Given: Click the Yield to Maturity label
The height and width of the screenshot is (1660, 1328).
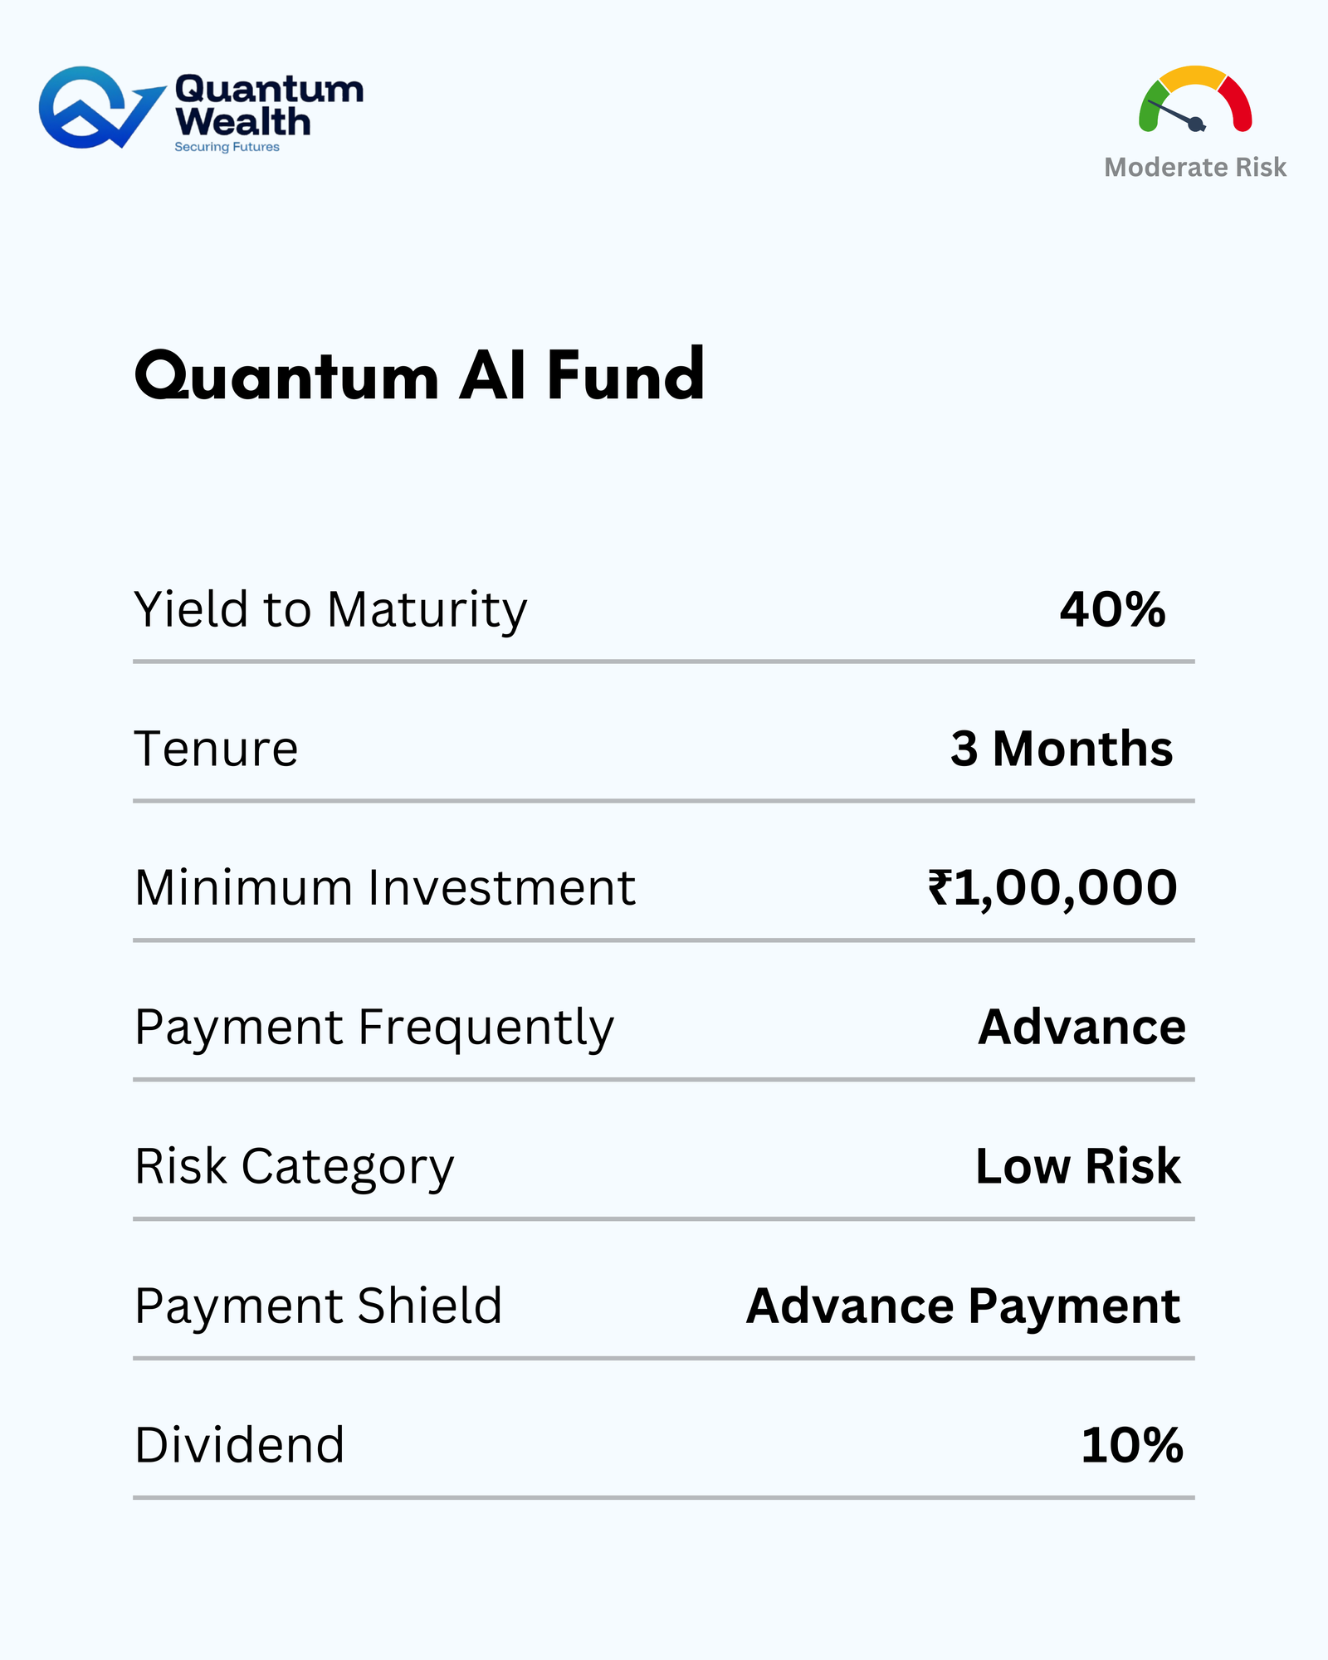Looking at the screenshot, I should pyautogui.click(x=330, y=610).
